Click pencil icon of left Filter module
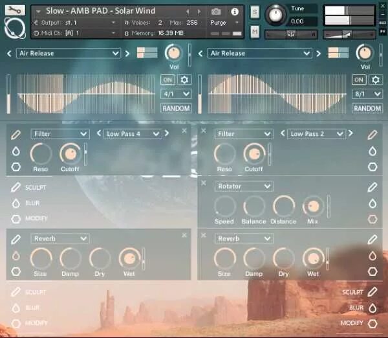The width and height of the screenshot is (388, 338). (16, 135)
